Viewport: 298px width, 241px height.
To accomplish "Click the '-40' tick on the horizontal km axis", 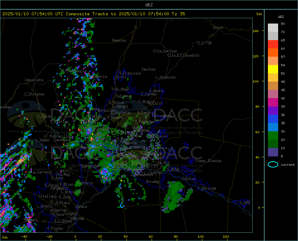I will (x=24, y=236).
